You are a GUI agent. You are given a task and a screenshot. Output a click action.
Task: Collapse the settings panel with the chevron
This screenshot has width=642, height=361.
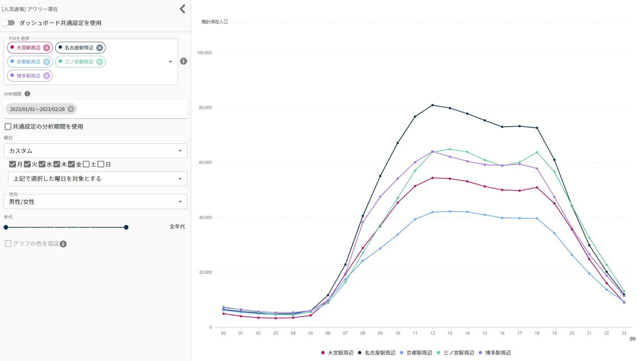click(183, 9)
